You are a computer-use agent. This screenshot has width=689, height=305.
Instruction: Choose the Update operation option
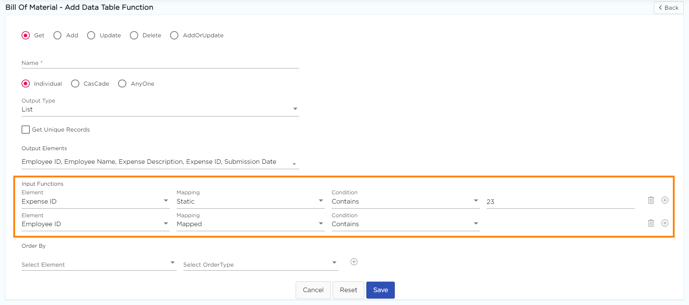point(91,35)
